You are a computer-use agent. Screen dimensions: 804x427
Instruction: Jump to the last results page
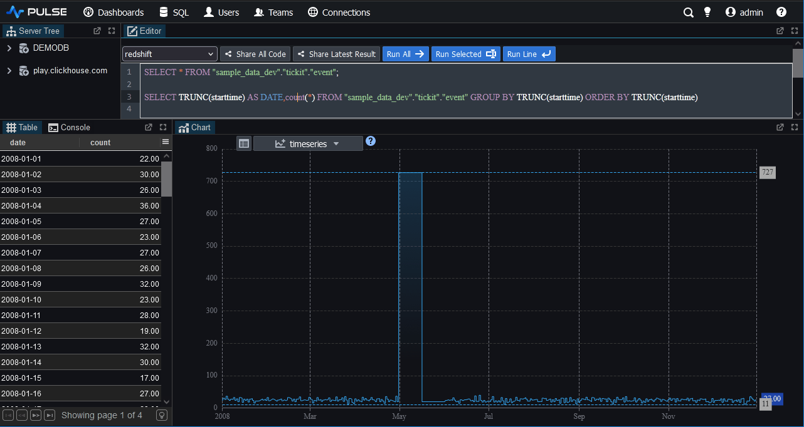click(x=50, y=415)
